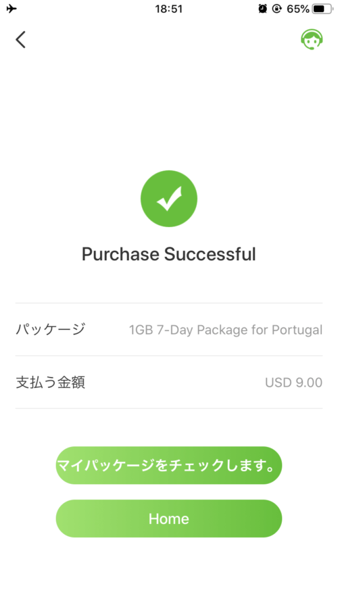The height and width of the screenshot is (601, 338).
Task: Tap the 支払う金額 row label
Action: (x=50, y=382)
